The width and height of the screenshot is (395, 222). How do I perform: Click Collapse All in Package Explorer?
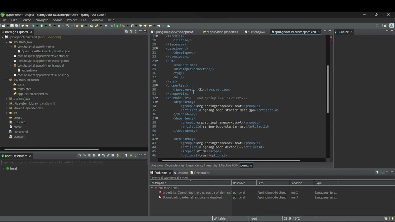[126, 31]
